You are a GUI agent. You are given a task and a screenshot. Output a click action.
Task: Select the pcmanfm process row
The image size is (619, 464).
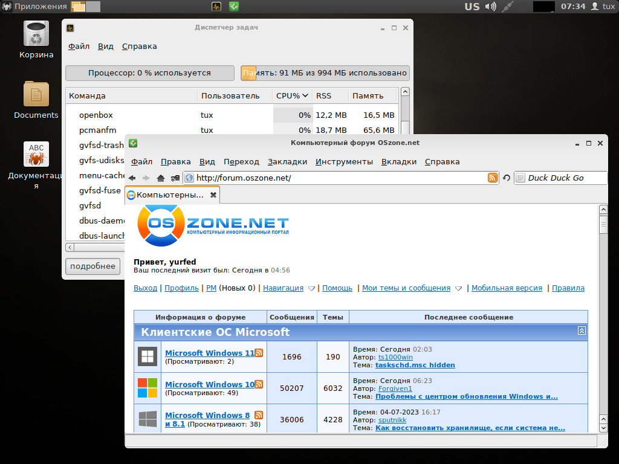click(x=233, y=130)
